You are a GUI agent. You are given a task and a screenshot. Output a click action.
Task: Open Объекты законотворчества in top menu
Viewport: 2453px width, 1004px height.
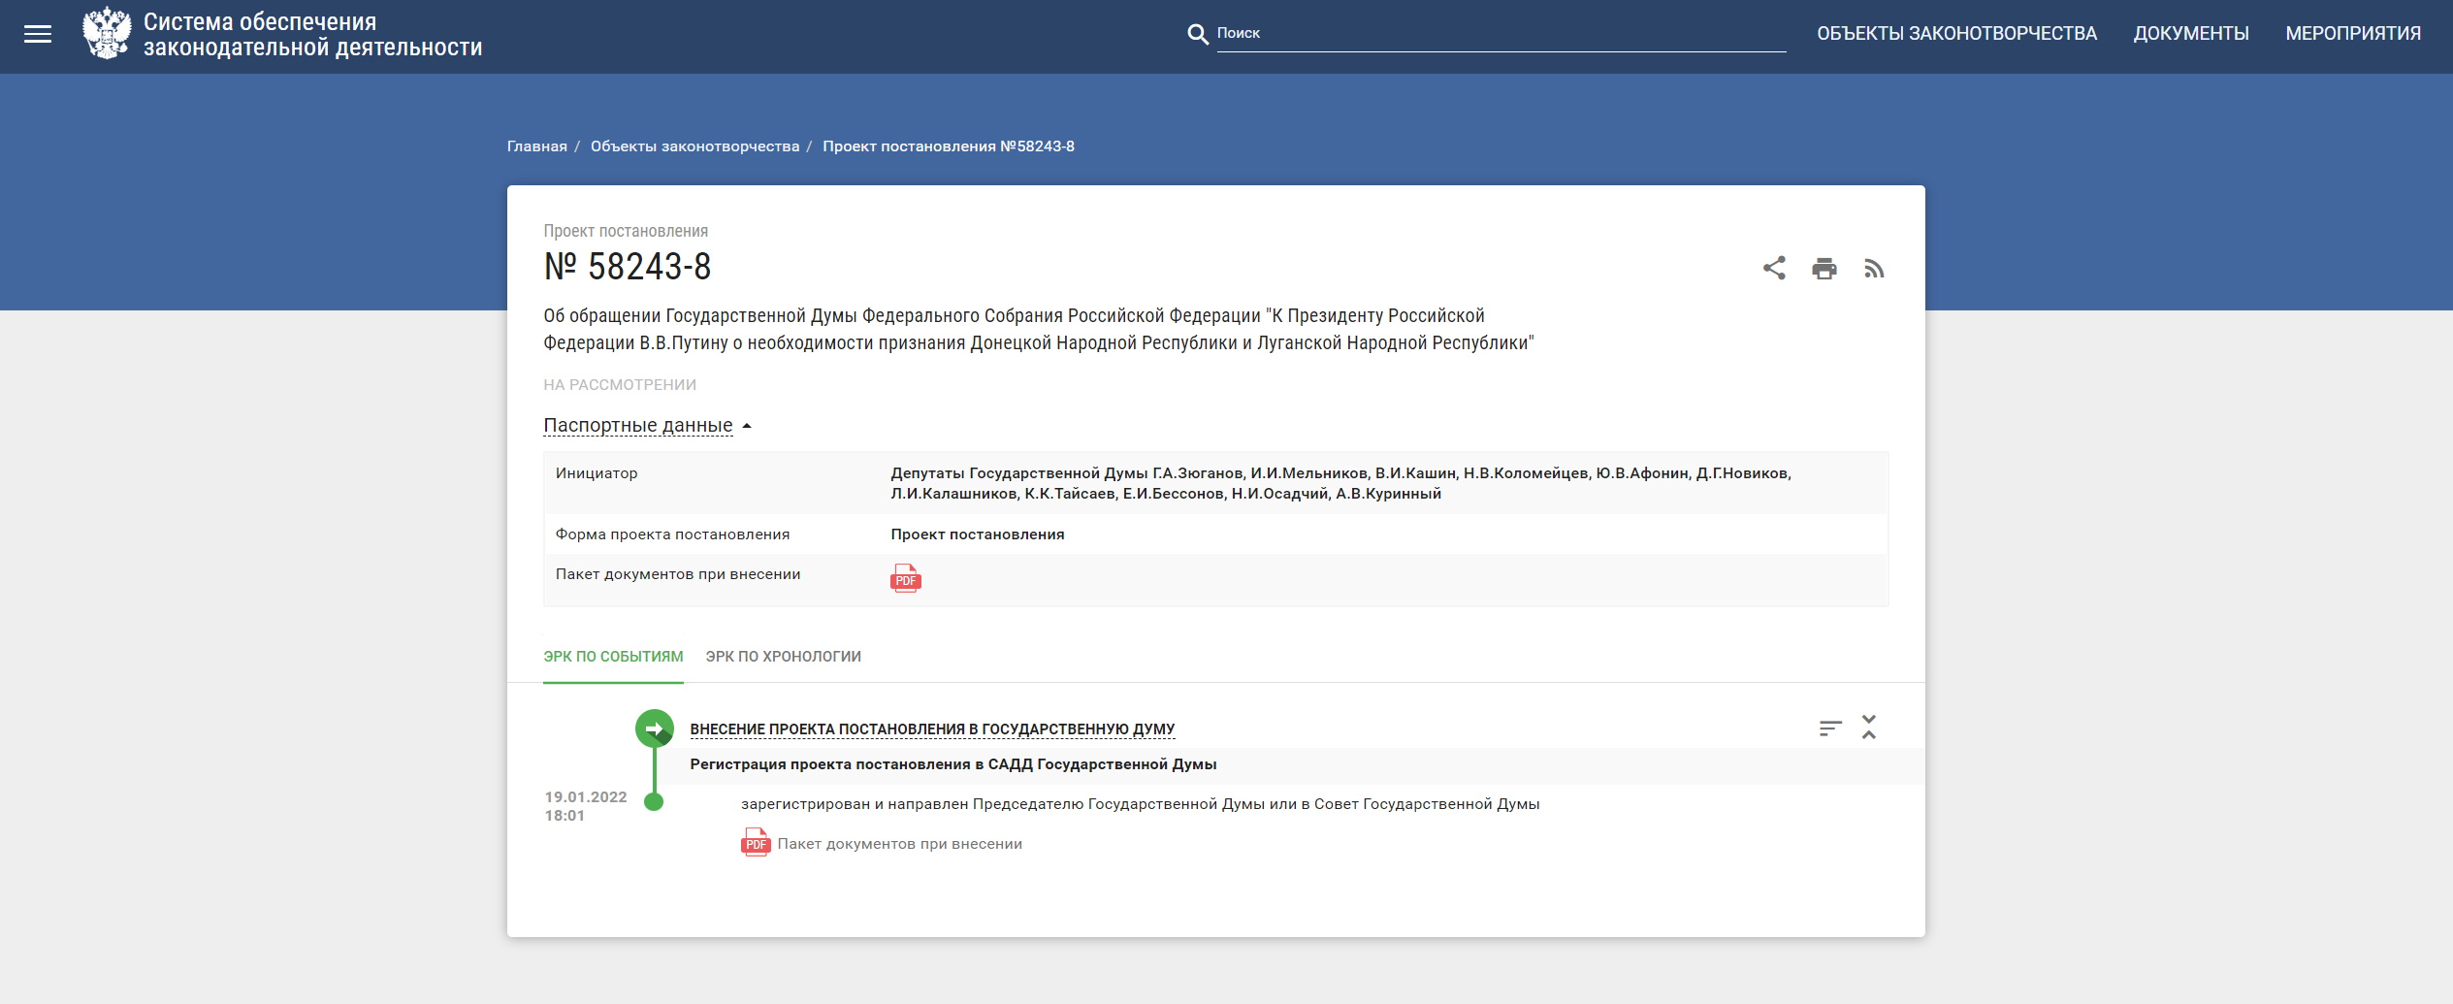[1956, 34]
